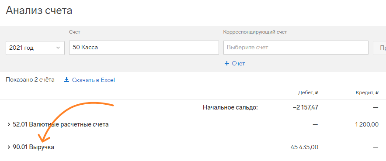Click the 1 200,00 credit amount
The width and height of the screenshot is (386, 161).
pyautogui.click(x=367, y=124)
